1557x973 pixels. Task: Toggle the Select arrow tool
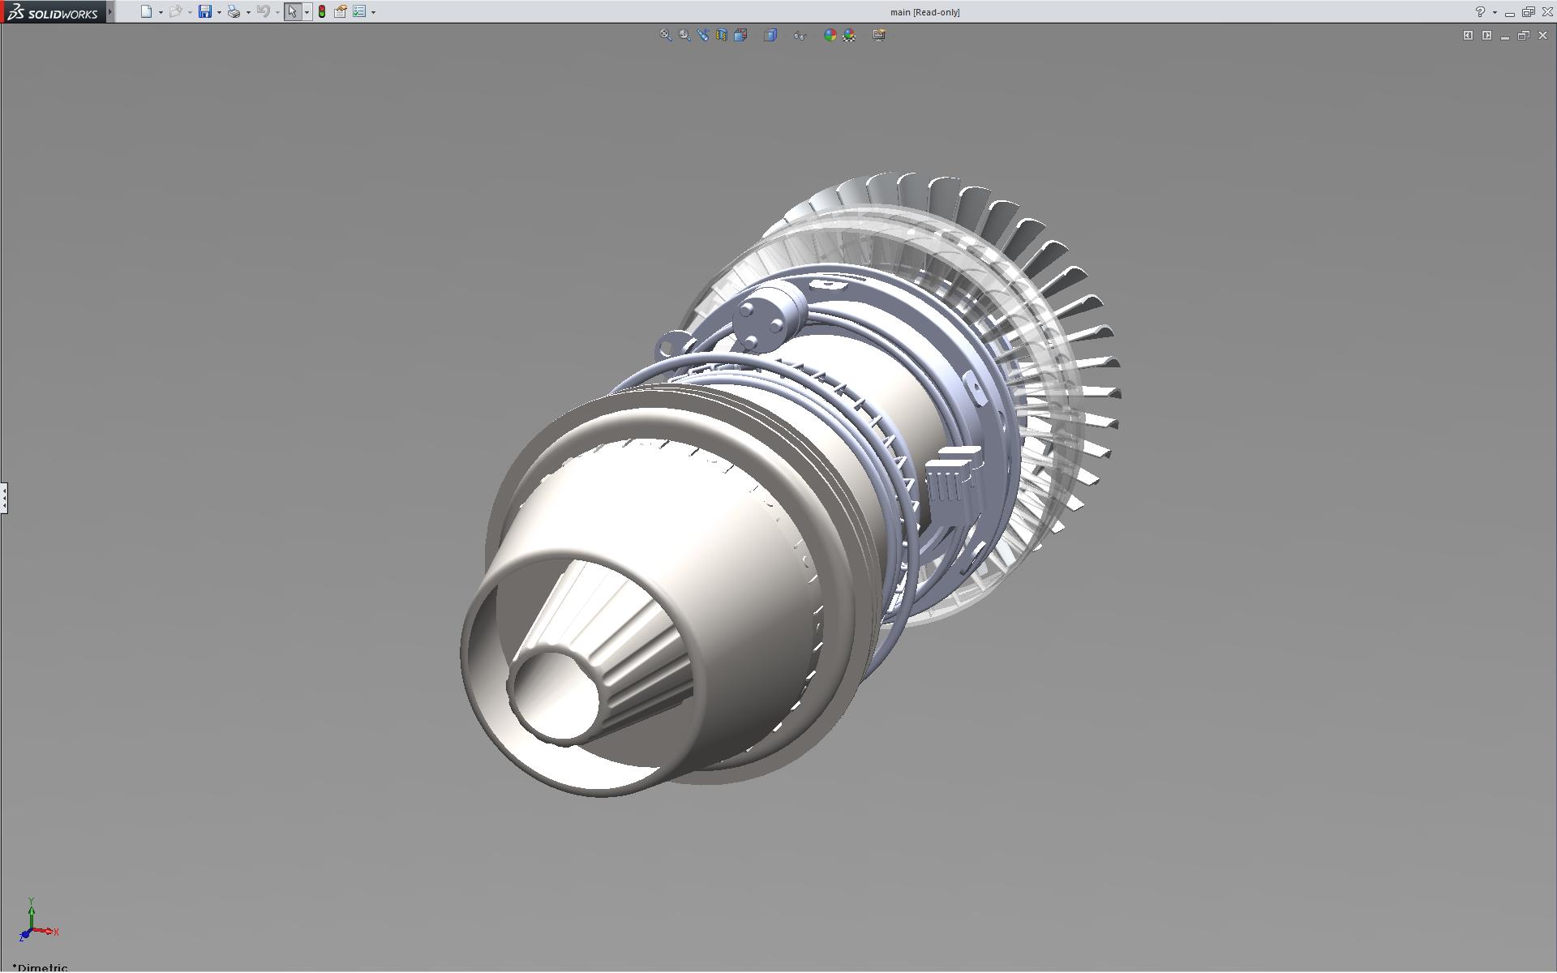pyautogui.click(x=292, y=11)
